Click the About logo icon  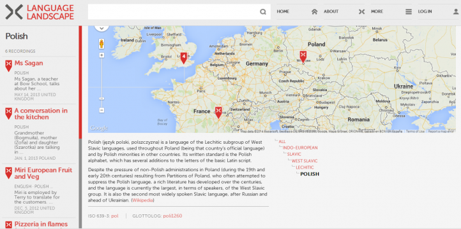click(361, 11)
